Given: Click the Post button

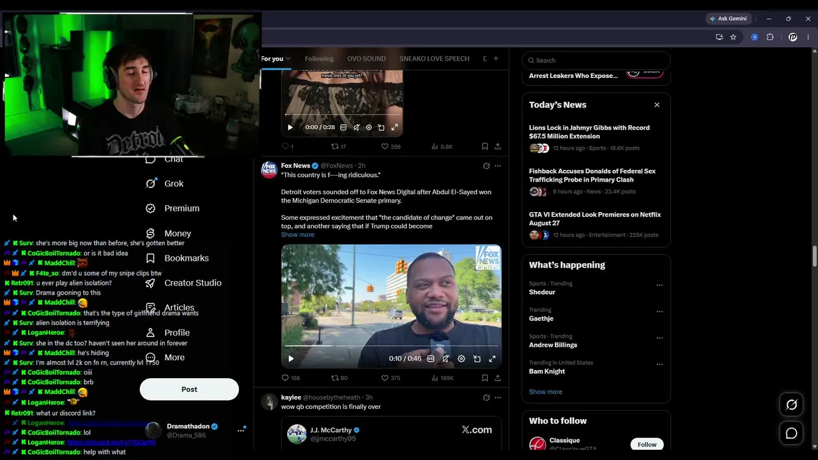Looking at the screenshot, I should click(189, 389).
